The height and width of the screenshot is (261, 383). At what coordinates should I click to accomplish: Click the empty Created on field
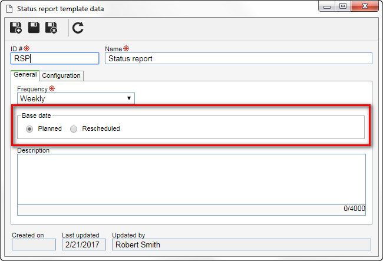tap(34, 245)
